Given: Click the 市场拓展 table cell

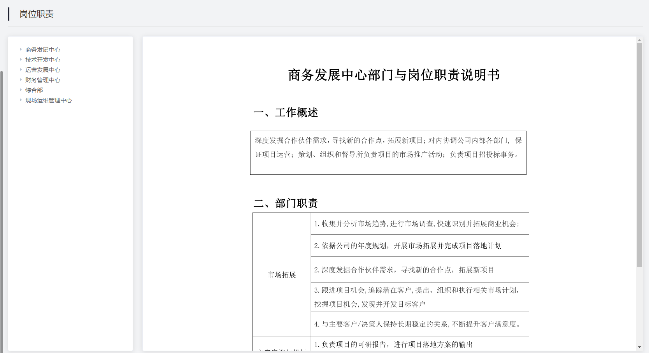Looking at the screenshot, I should click(x=282, y=275).
